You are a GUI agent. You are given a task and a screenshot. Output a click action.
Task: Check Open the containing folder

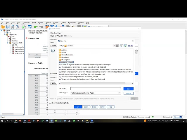[x=50, y=103]
